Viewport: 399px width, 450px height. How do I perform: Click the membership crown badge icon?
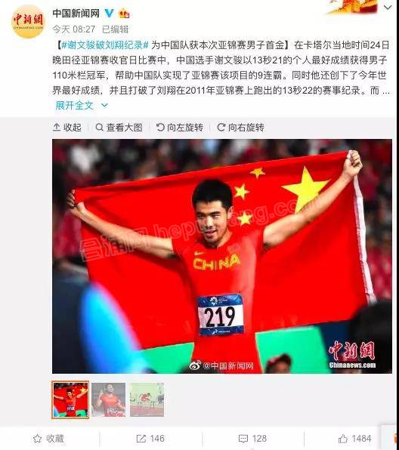(124, 13)
